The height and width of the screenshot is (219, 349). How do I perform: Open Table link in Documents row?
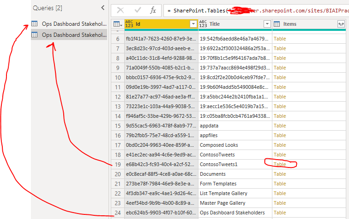click(280, 174)
